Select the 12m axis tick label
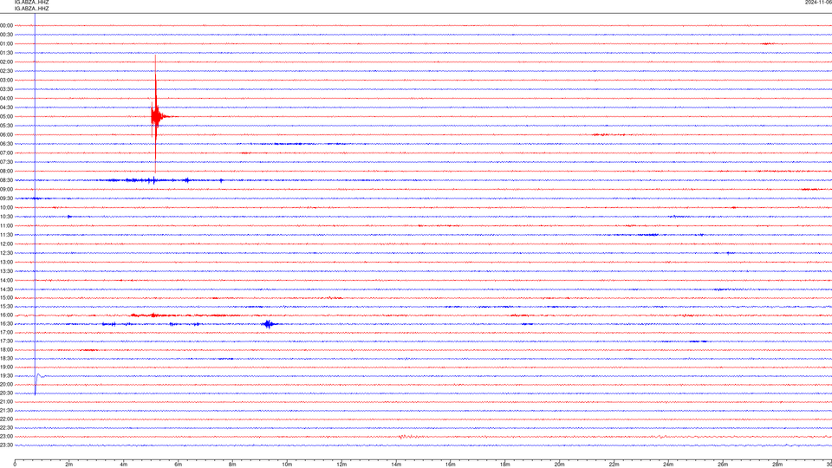The height and width of the screenshot is (468, 832). [x=341, y=465]
